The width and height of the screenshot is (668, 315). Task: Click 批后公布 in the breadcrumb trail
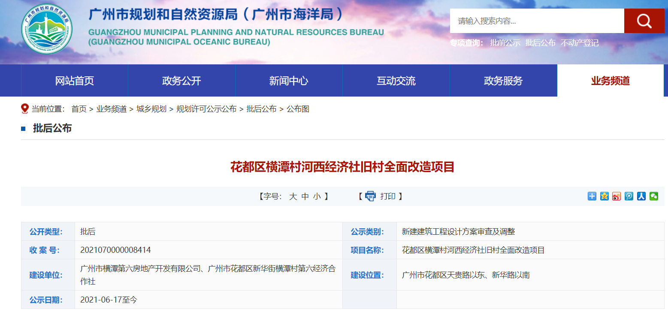pos(261,109)
